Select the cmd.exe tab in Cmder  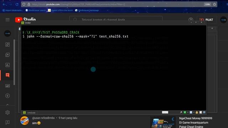pos(30,113)
